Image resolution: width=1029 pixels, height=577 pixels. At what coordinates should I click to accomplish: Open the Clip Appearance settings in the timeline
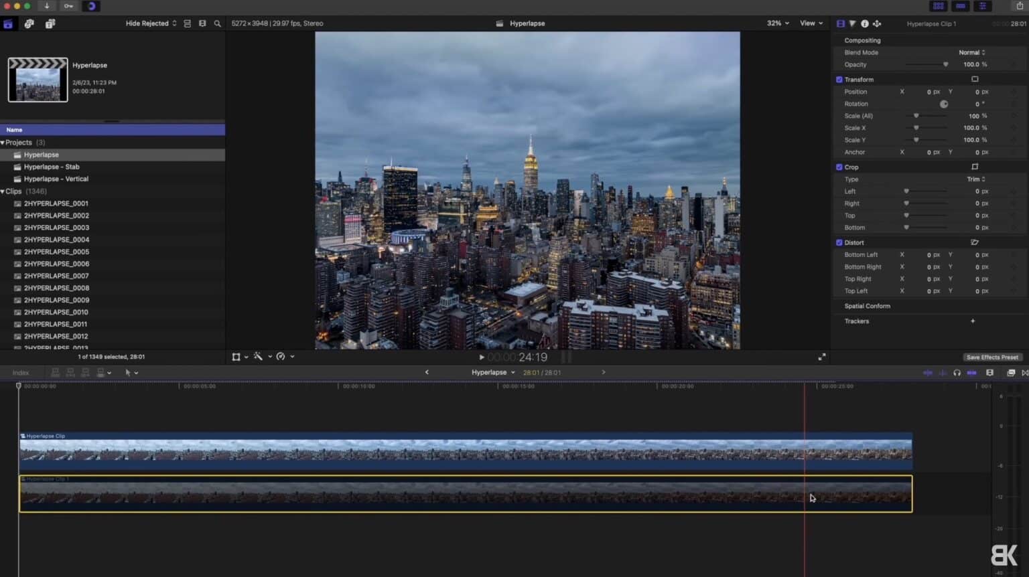(x=1010, y=373)
